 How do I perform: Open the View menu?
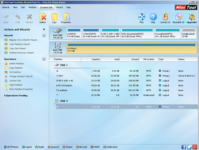click(15, 7)
